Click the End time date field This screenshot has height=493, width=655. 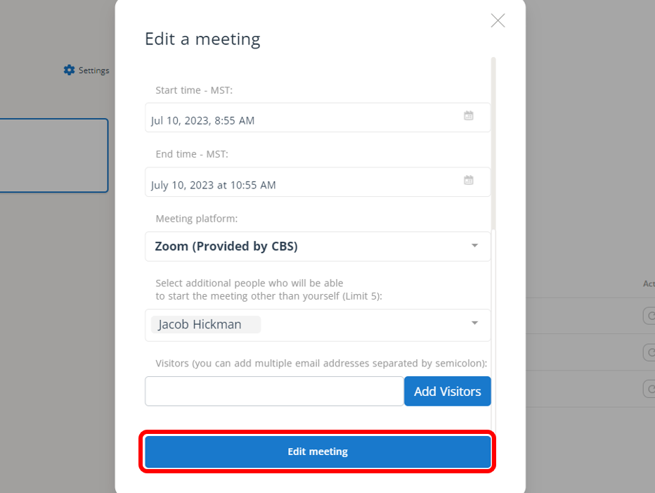(x=302, y=183)
